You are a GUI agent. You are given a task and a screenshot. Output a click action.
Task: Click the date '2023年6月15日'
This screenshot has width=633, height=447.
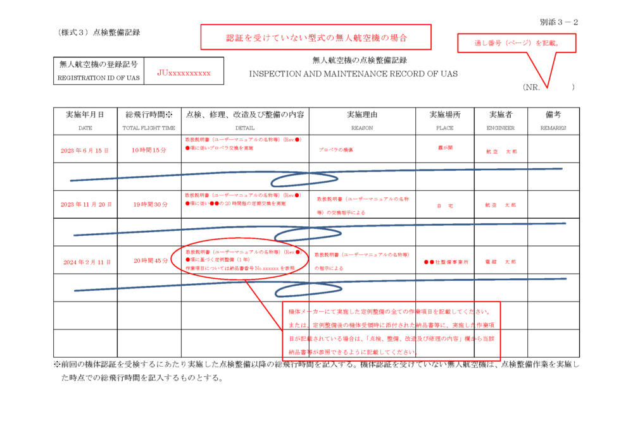85,150
